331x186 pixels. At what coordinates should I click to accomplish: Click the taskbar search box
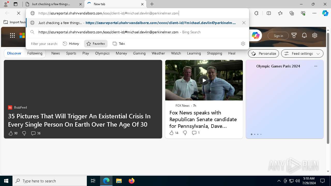coord(50,181)
